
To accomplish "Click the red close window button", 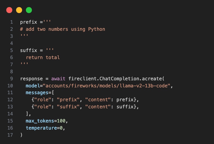I will [9, 10].
